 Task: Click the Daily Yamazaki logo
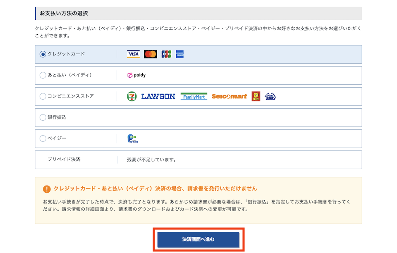point(256,96)
